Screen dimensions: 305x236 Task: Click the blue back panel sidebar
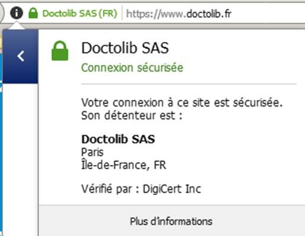click(20, 56)
